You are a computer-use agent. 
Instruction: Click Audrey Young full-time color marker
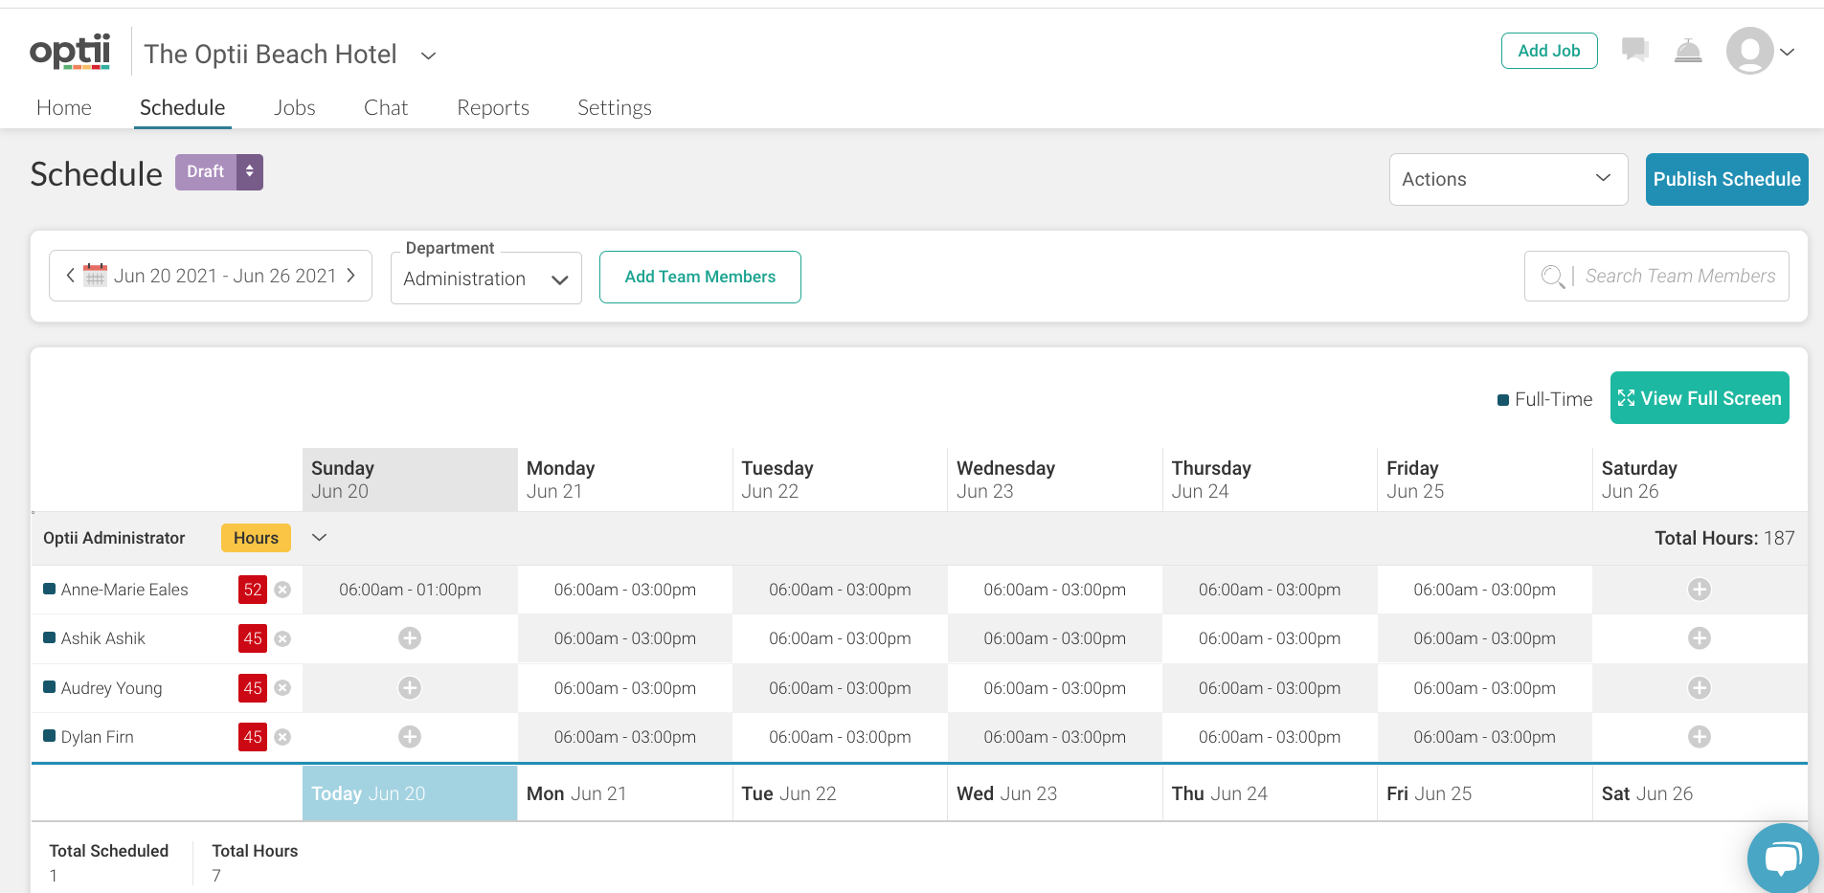tap(50, 687)
